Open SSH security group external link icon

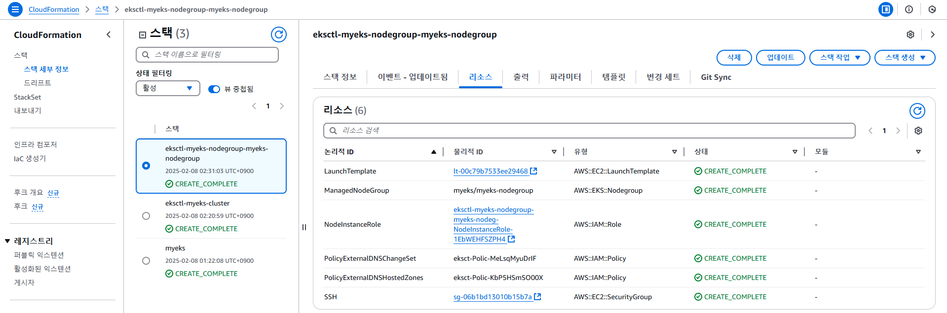pos(537,297)
